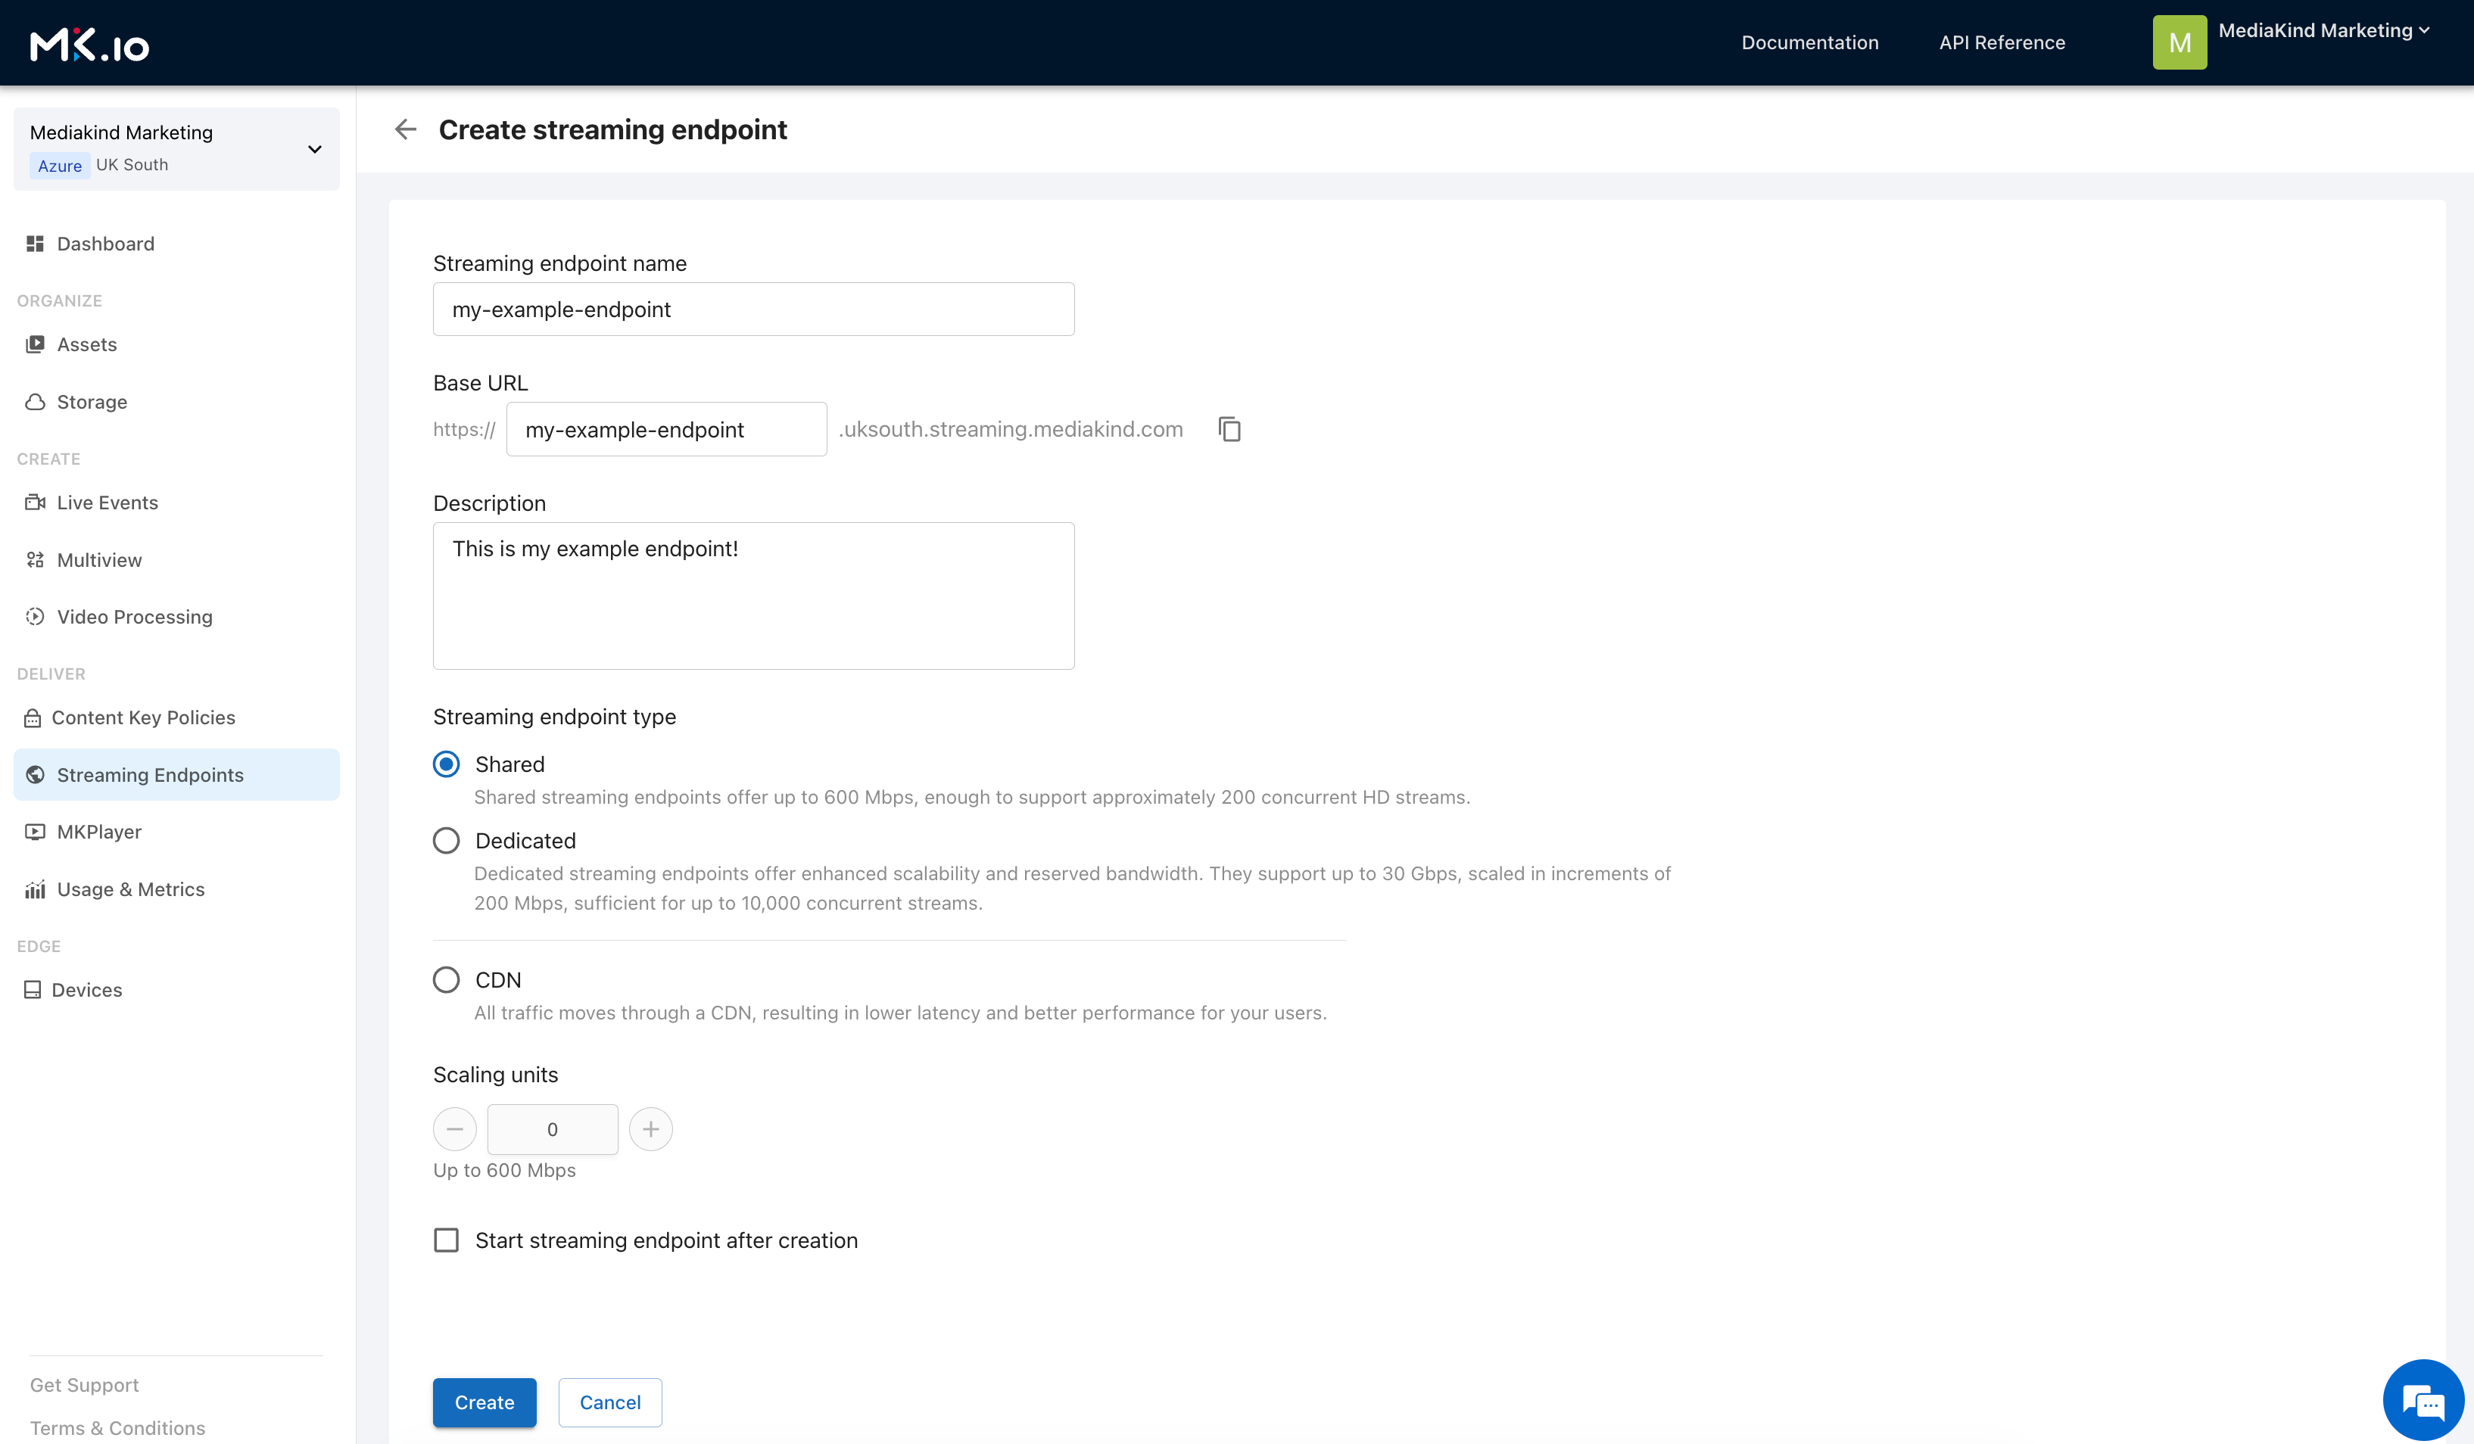Go back with the arrow icon
This screenshot has width=2474, height=1444.
coord(406,129)
